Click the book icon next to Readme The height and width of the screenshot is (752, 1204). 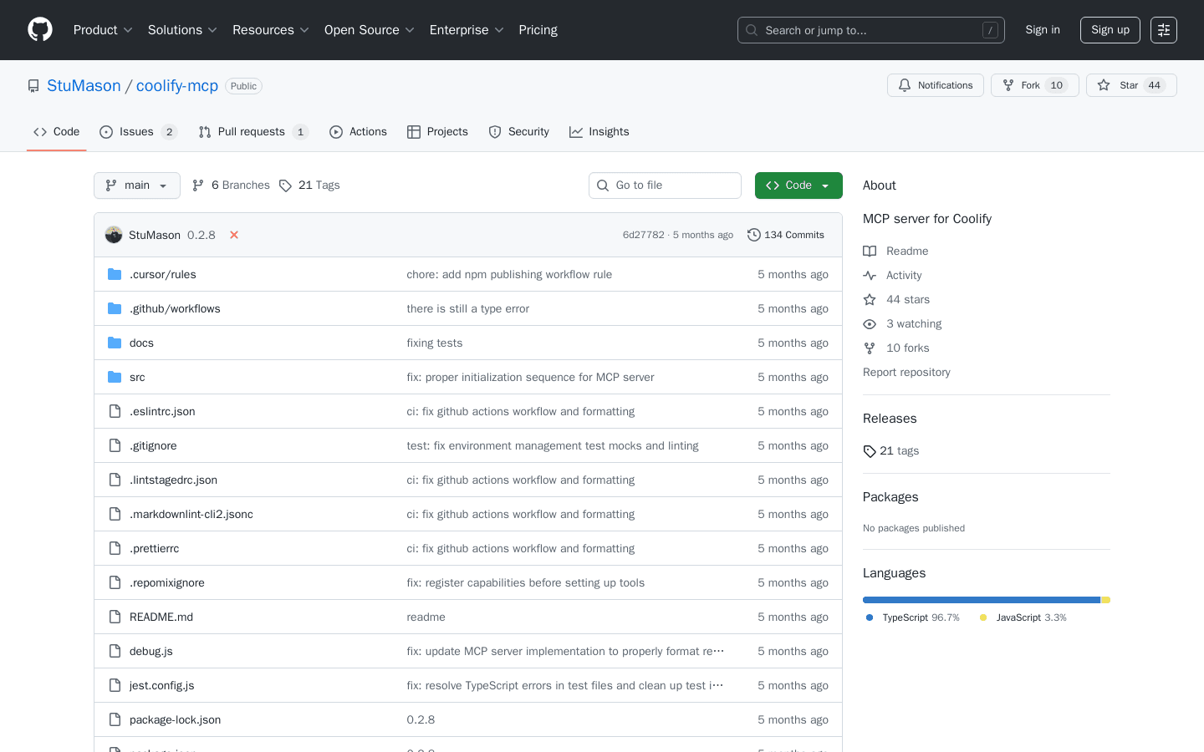point(869,251)
